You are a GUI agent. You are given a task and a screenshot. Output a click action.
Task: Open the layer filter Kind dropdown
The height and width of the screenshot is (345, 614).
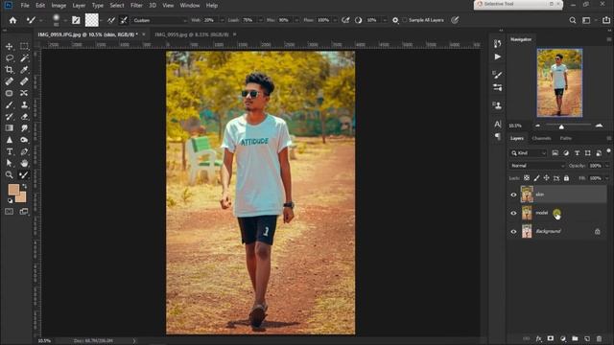coord(528,153)
